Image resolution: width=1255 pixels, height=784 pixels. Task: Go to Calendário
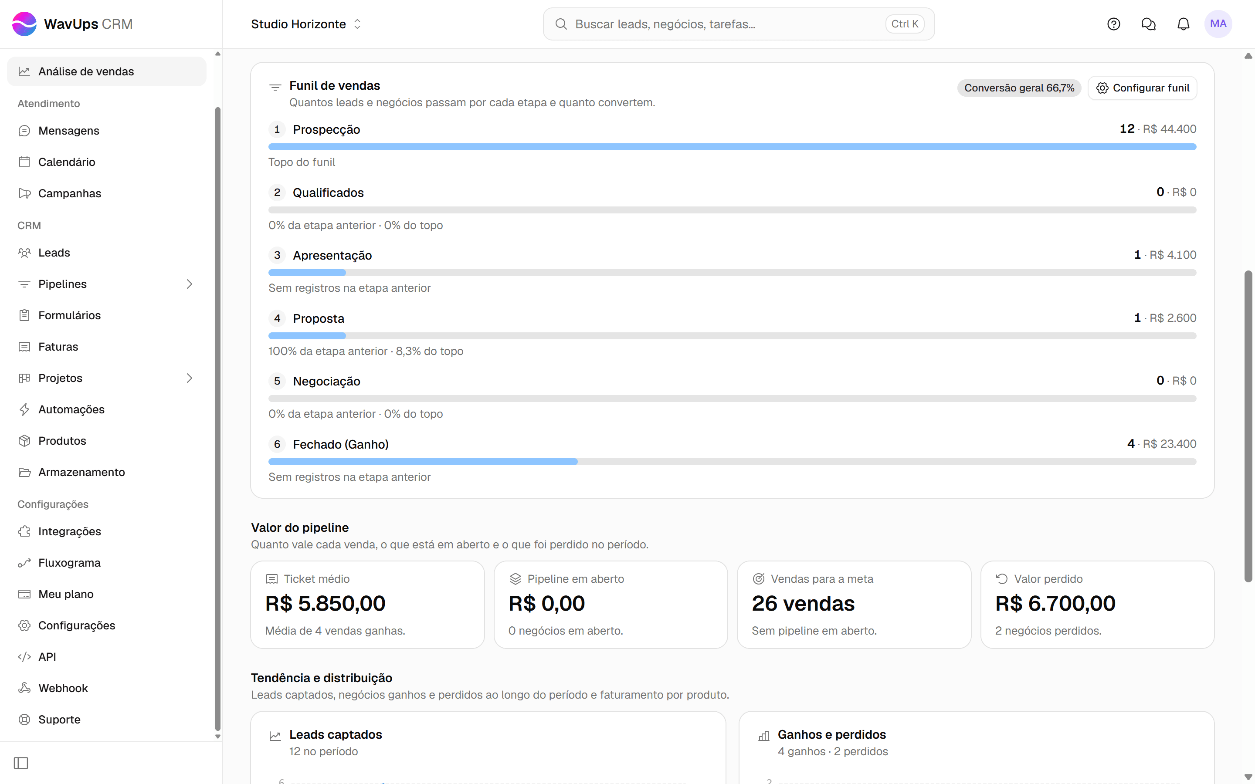click(106, 162)
